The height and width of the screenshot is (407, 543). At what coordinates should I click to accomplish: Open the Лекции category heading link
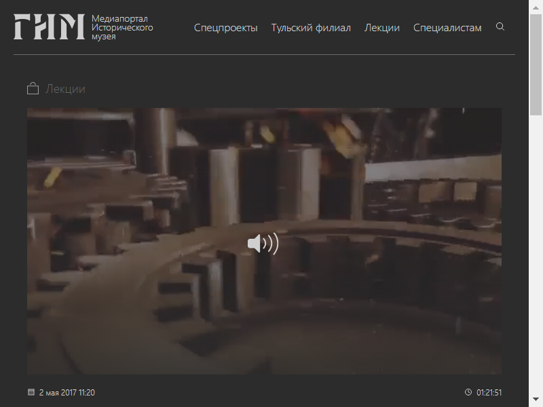pyautogui.click(x=65, y=89)
